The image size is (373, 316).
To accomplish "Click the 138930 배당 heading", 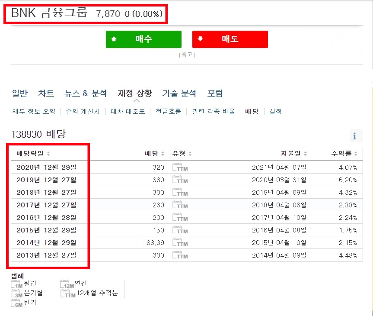I will point(39,134).
